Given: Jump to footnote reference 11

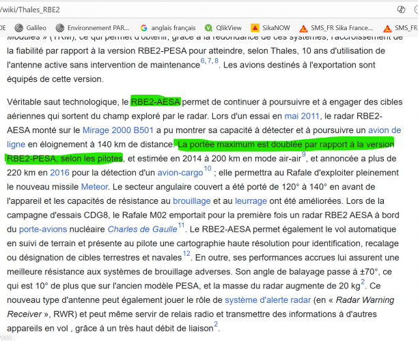Looking at the screenshot, I should [181, 226].
